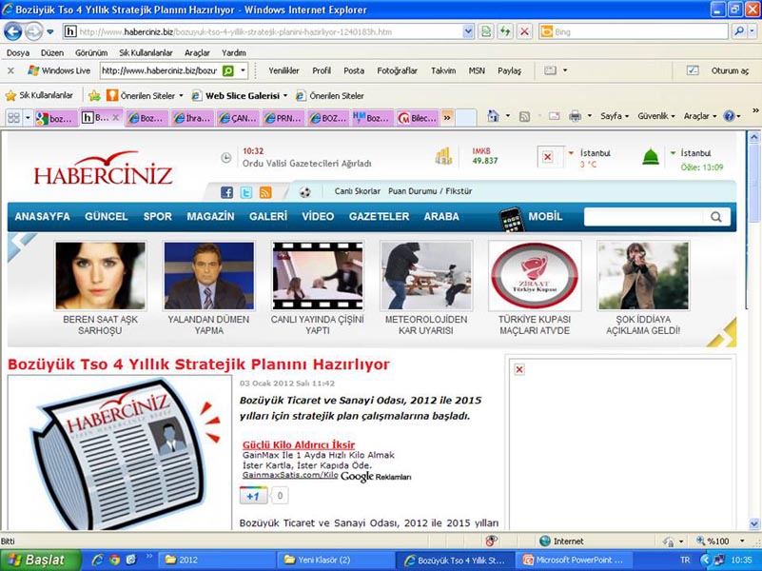The width and height of the screenshot is (762, 571).
Task: Click the Haberciniz logo
Action: pyautogui.click(x=103, y=168)
